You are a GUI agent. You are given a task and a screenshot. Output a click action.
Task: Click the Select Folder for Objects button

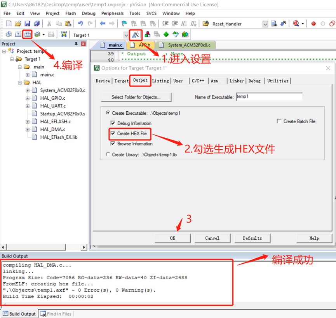tap(136, 97)
